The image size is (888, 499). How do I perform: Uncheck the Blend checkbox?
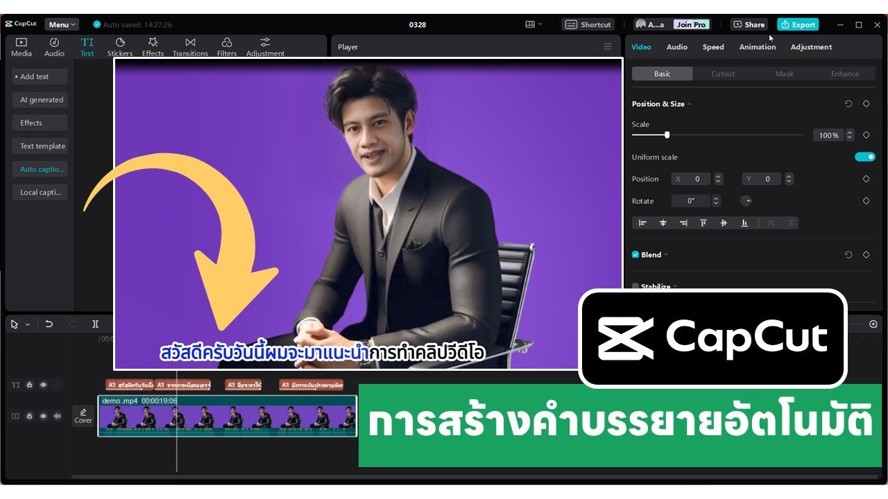[x=635, y=255]
